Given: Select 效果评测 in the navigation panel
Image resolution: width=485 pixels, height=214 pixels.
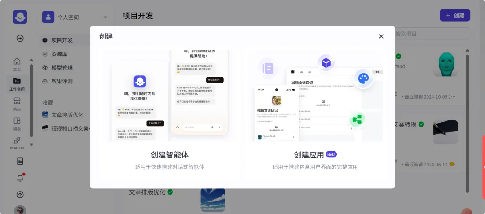Looking at the screenshot, I should point(62,82).
